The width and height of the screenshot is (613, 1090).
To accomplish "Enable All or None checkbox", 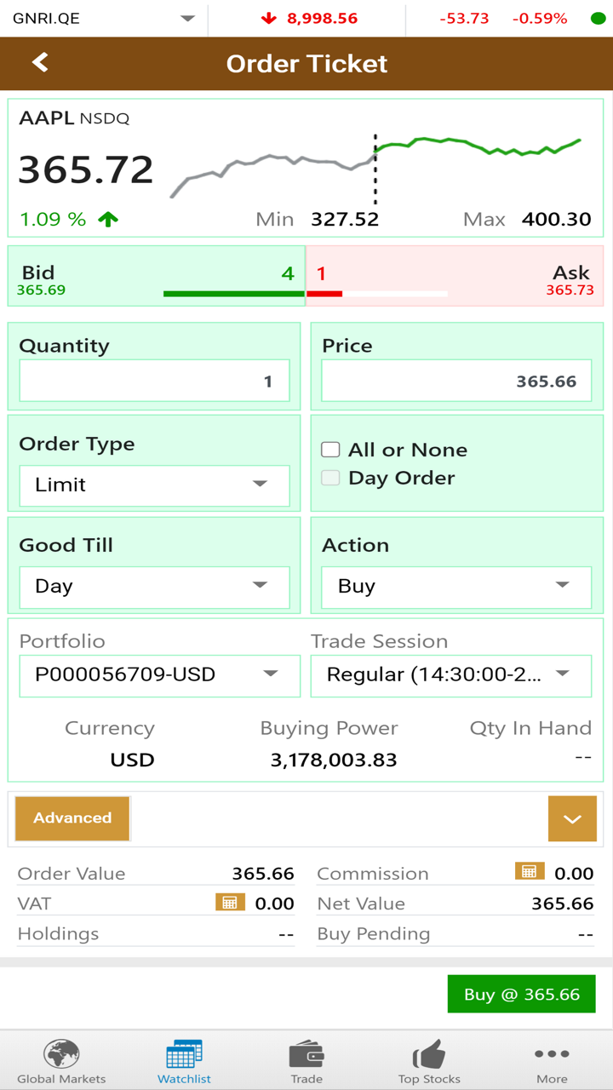I will tap(330, 450).
